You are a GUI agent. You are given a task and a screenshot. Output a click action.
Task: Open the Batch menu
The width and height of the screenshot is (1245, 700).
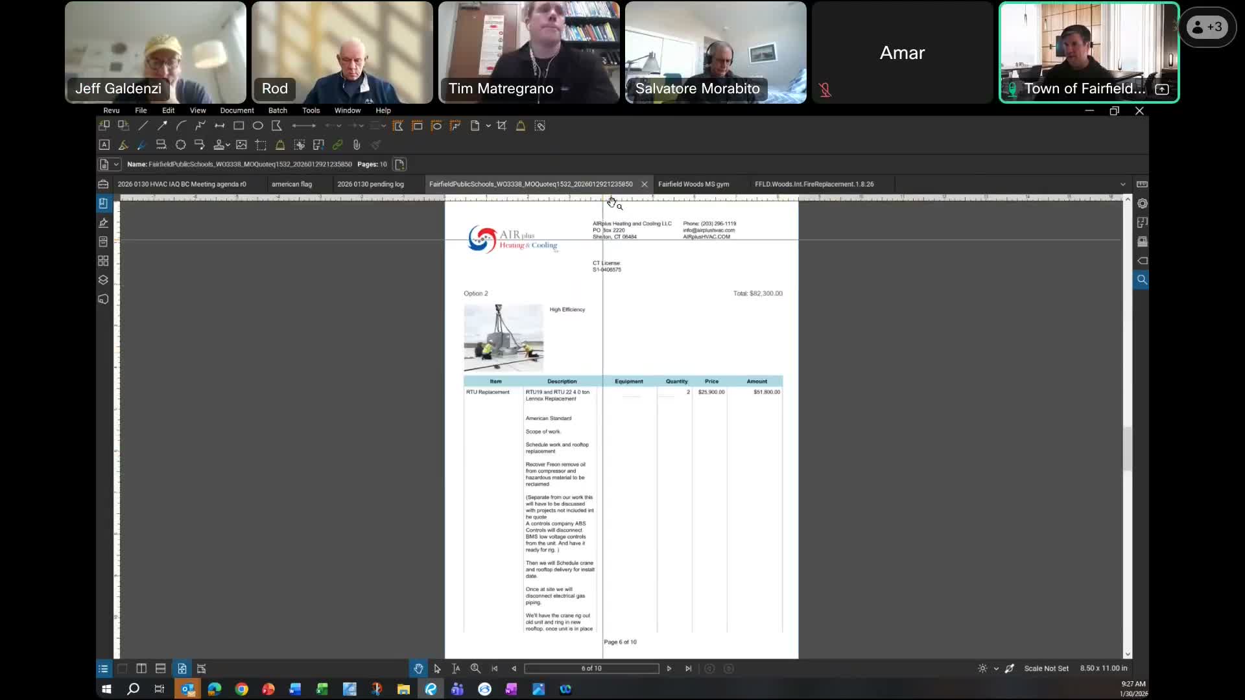[278, 110]
